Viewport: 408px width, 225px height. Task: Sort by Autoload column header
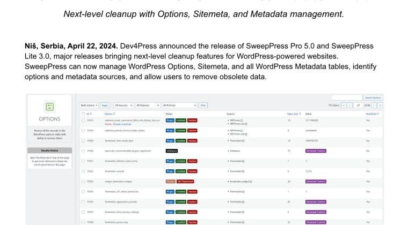coord(373,114)
